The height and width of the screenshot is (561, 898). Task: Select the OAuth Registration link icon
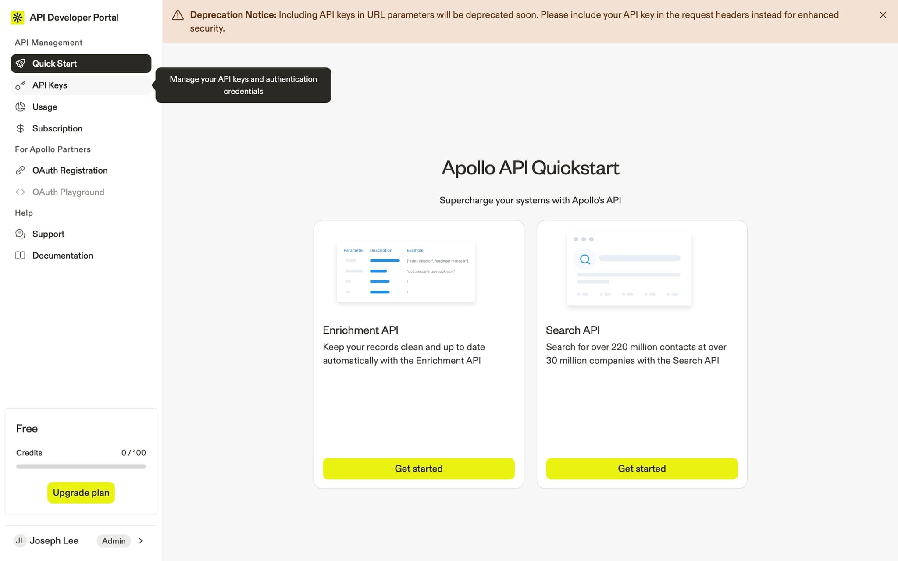click(x=20, y=170)
